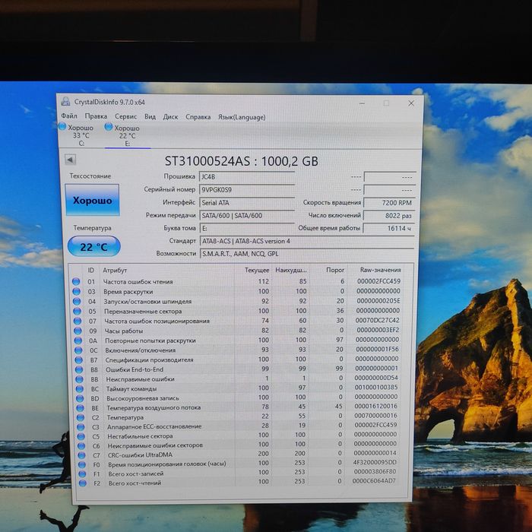The width and height of the screenshot is (532, 532).
Task: Open the Правка menu
Action: (96, 116)
